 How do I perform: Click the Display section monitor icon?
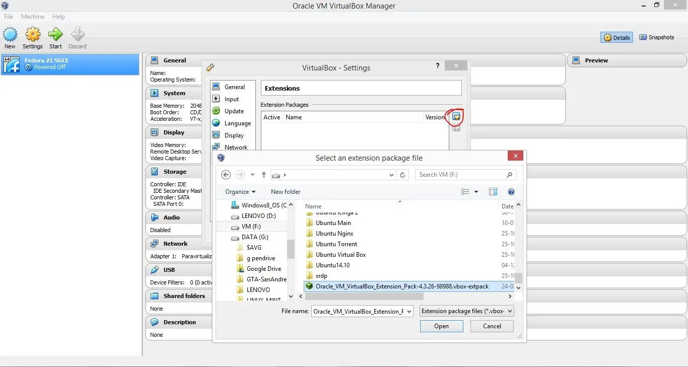pyautogui.click(x=155, y=132)
